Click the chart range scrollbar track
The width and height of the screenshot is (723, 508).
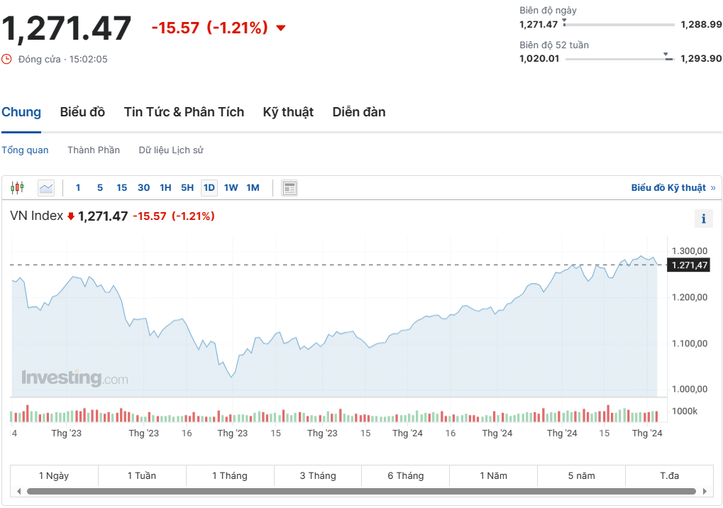click(x=360, y=491)
